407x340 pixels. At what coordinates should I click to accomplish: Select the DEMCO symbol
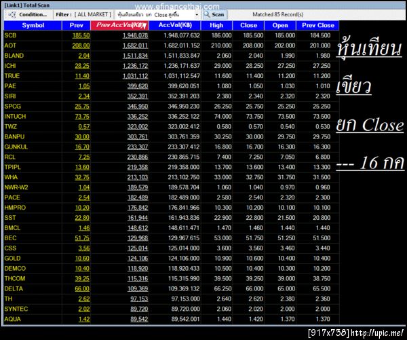pos(15,268)
